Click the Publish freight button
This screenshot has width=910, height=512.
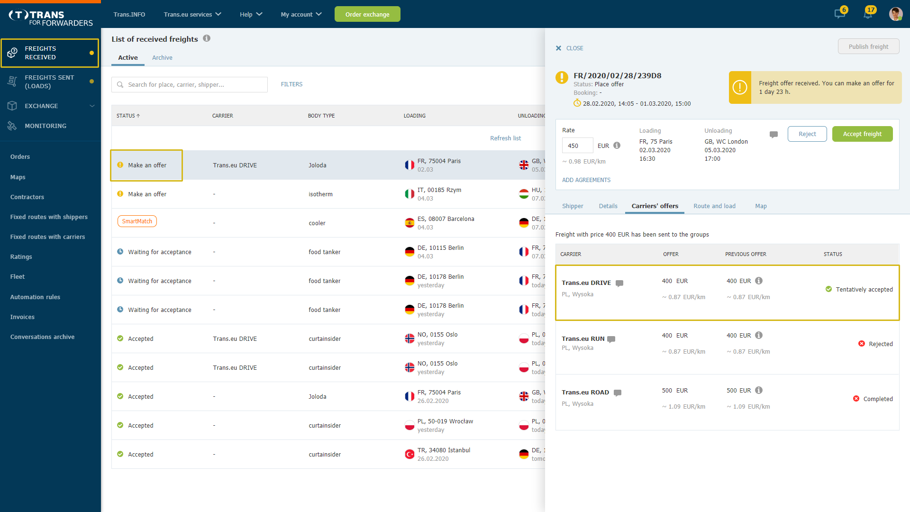(868, 46)
